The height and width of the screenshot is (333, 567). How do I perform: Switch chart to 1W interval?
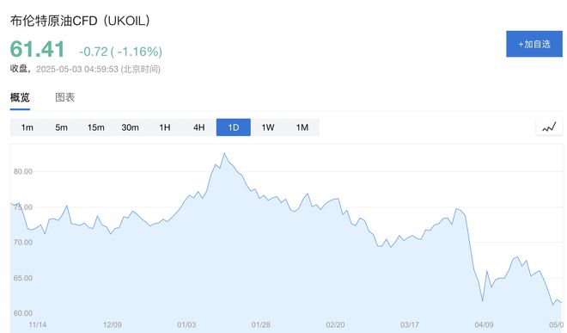tap(268, 127)
